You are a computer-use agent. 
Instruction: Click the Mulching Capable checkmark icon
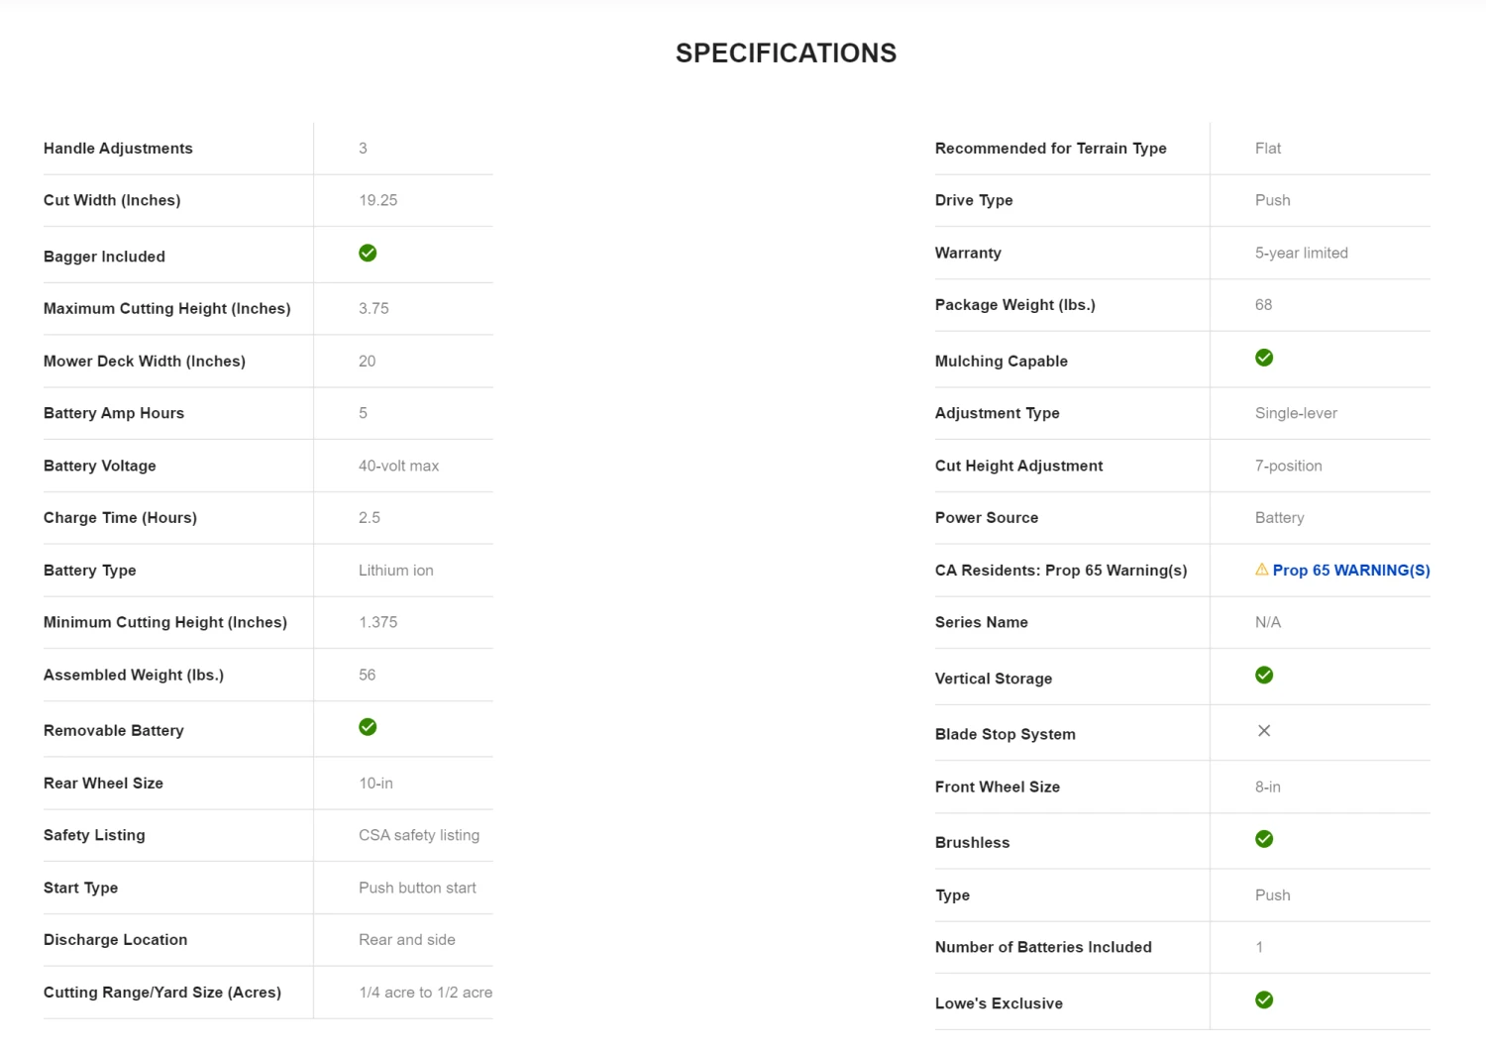click(1264, 358)
